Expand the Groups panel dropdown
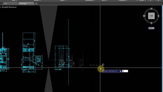The image size is (163, 92). (x=142, y=1)
